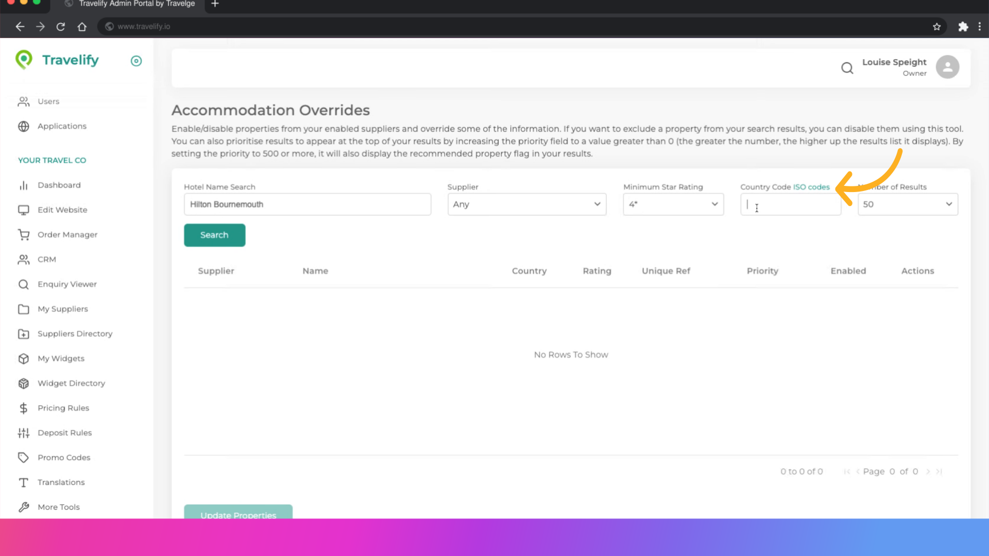Viewport: 989px width, 556px height.
Task: Click the sidebar collapse target icon
Action: click(136, 61)
